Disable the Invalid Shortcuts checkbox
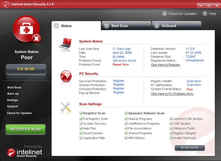 (x=171, y=138)
